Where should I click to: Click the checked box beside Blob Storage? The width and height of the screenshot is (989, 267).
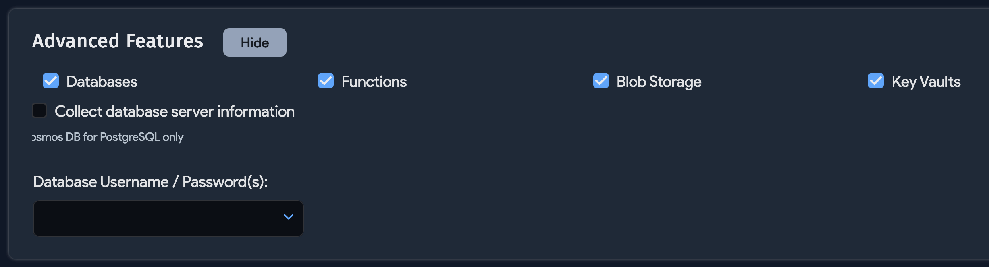[x=601, y=81]
